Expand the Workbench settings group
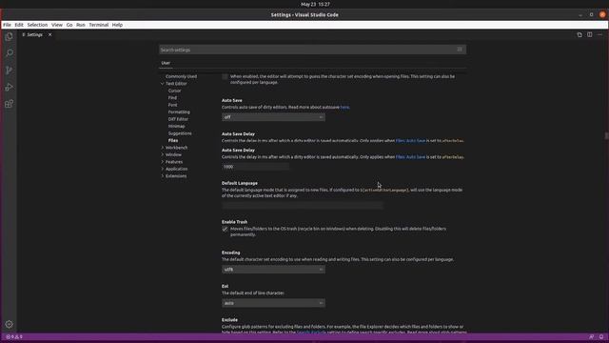The width and height of the screenshot is (609, 343). [163, 148]
